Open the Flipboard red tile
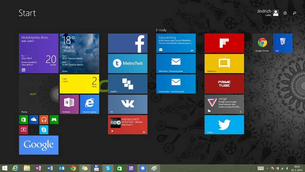This screenshot has width=305, height=172. pyautogui.click(x=224, y=43)
